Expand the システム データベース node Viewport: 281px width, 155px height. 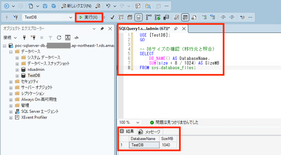point(17,58)
